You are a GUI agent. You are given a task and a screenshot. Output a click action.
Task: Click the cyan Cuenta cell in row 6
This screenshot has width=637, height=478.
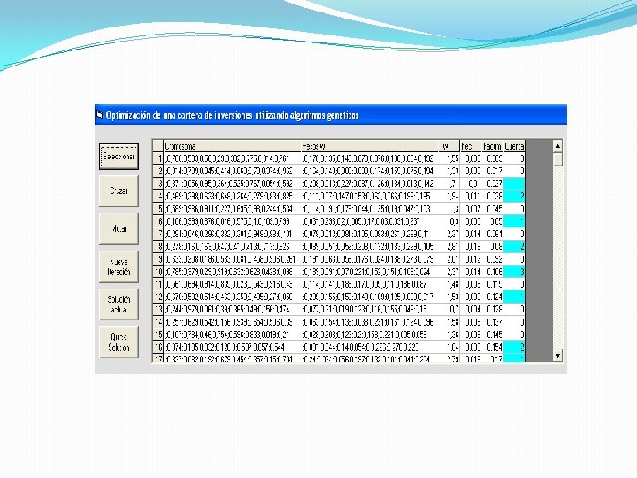coord(514,221)
